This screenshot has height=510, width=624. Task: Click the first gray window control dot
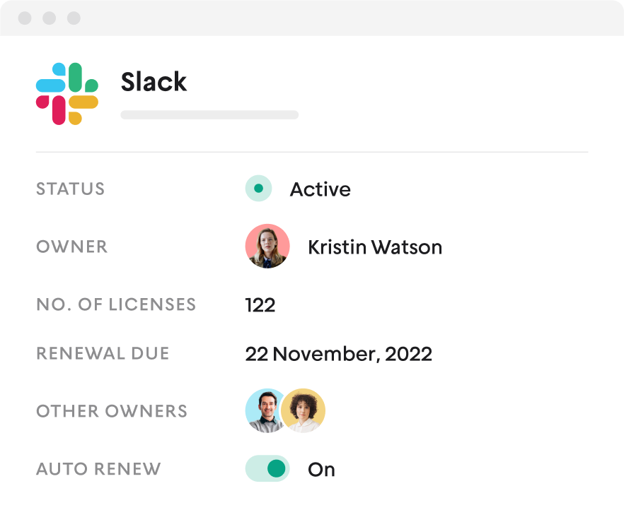25,18
